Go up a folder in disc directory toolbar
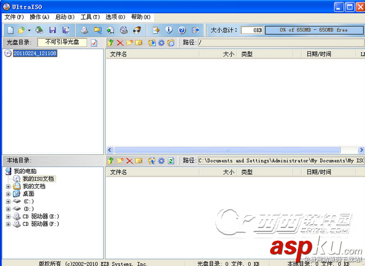365x266 pixels. coord(111,42)
